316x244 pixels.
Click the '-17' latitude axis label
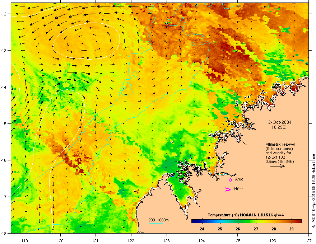pos(4,197)
